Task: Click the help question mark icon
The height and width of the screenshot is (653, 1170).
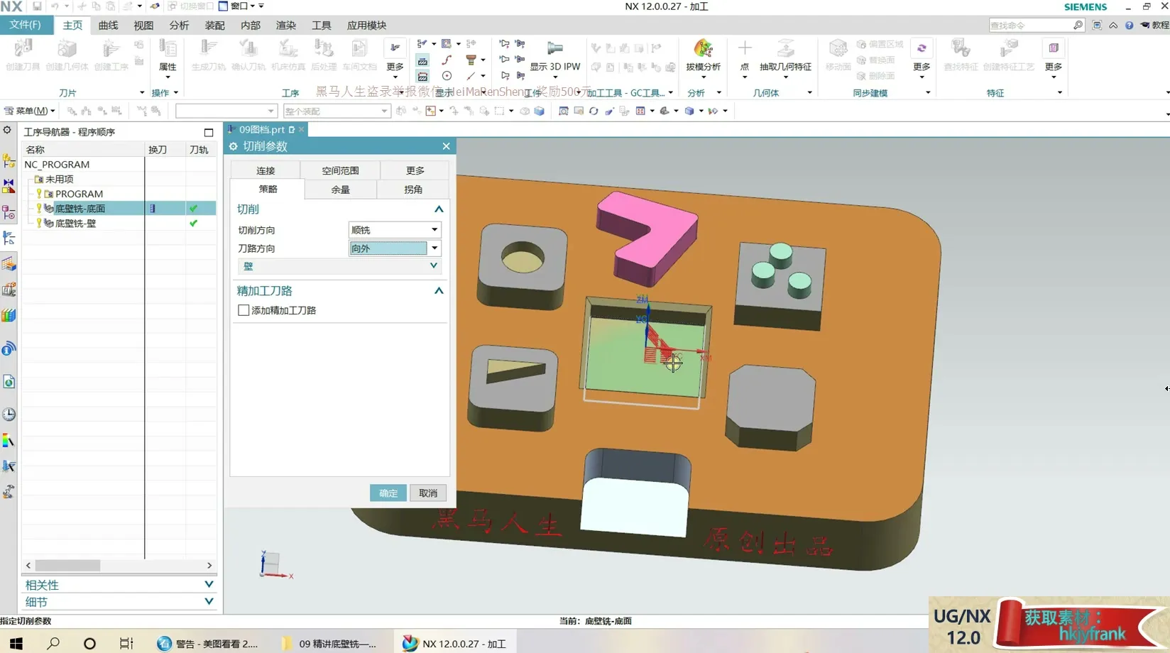Action: [1129, 26]
